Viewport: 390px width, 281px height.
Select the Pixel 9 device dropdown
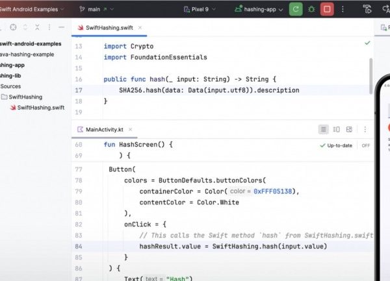click(200, 10)
